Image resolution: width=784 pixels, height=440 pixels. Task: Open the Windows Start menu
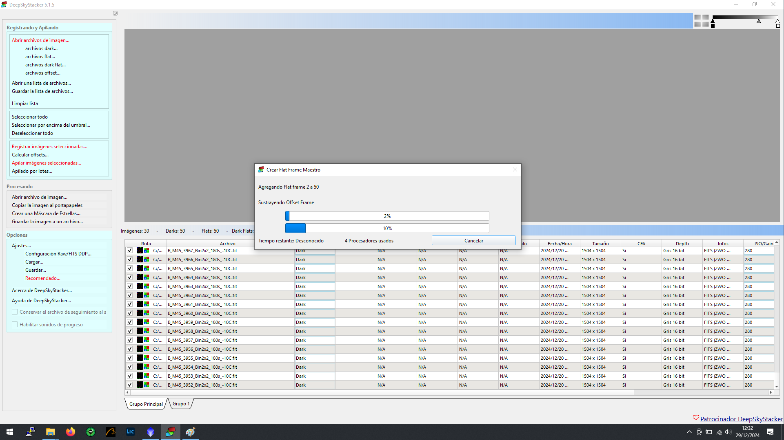10,432
